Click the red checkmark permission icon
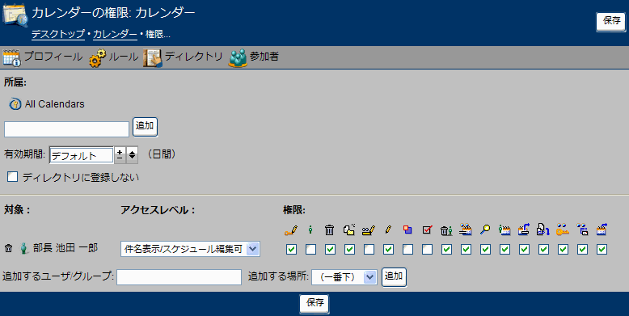The width and height of the screenshot is (629, 316). pos(427,230)
